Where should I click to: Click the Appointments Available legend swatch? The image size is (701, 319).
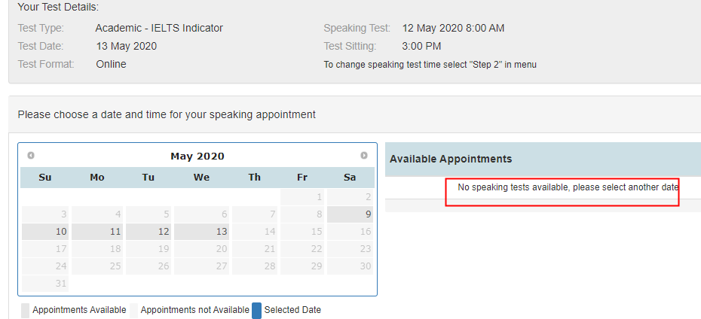pos(25,310)
